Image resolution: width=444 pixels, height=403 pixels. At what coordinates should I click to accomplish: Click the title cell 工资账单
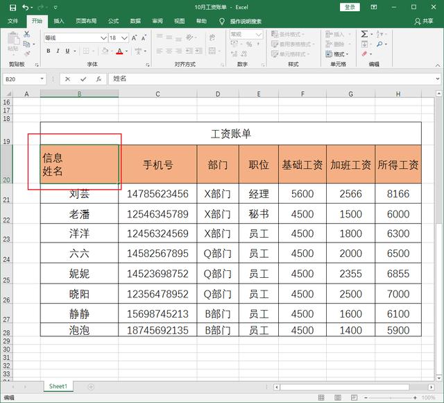click(231, 133)
